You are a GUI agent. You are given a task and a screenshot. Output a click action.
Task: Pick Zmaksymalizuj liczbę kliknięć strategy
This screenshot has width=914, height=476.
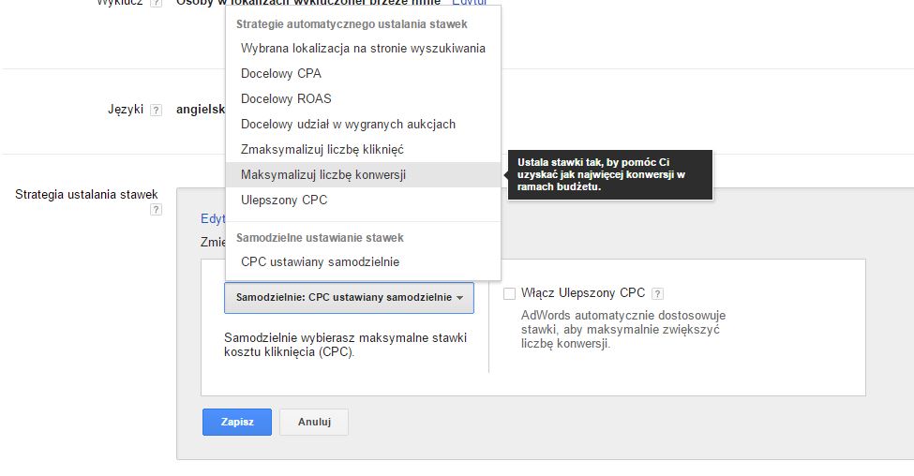point(363,149)
